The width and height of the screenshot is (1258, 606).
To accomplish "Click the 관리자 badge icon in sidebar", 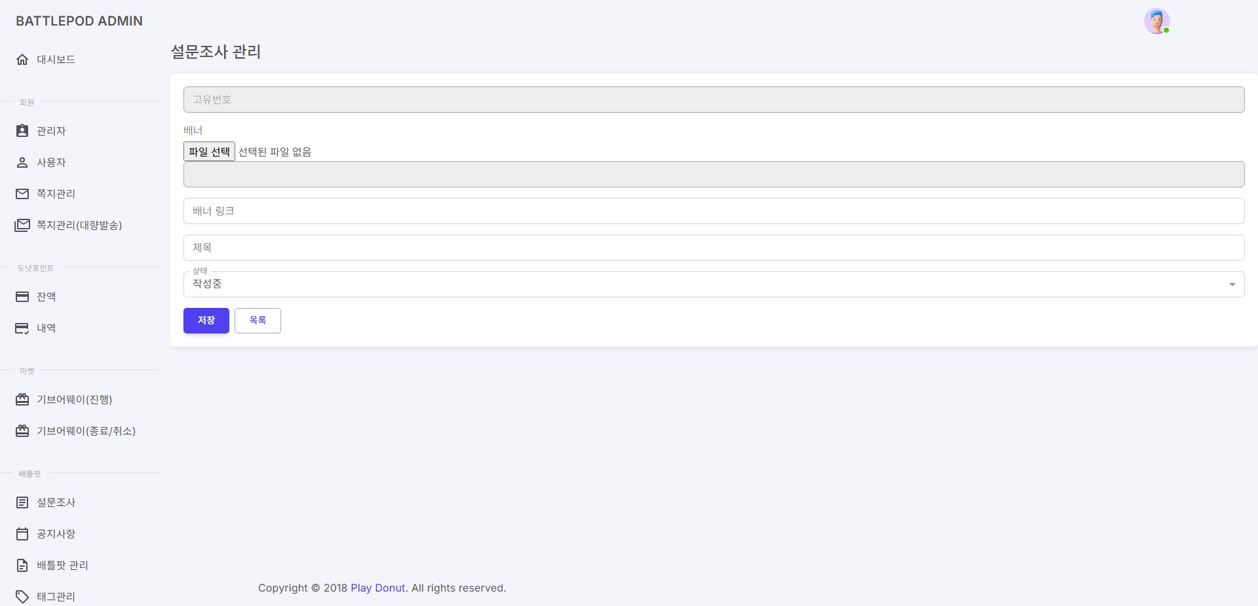I will pyautogui.click(x=22, y=131).
